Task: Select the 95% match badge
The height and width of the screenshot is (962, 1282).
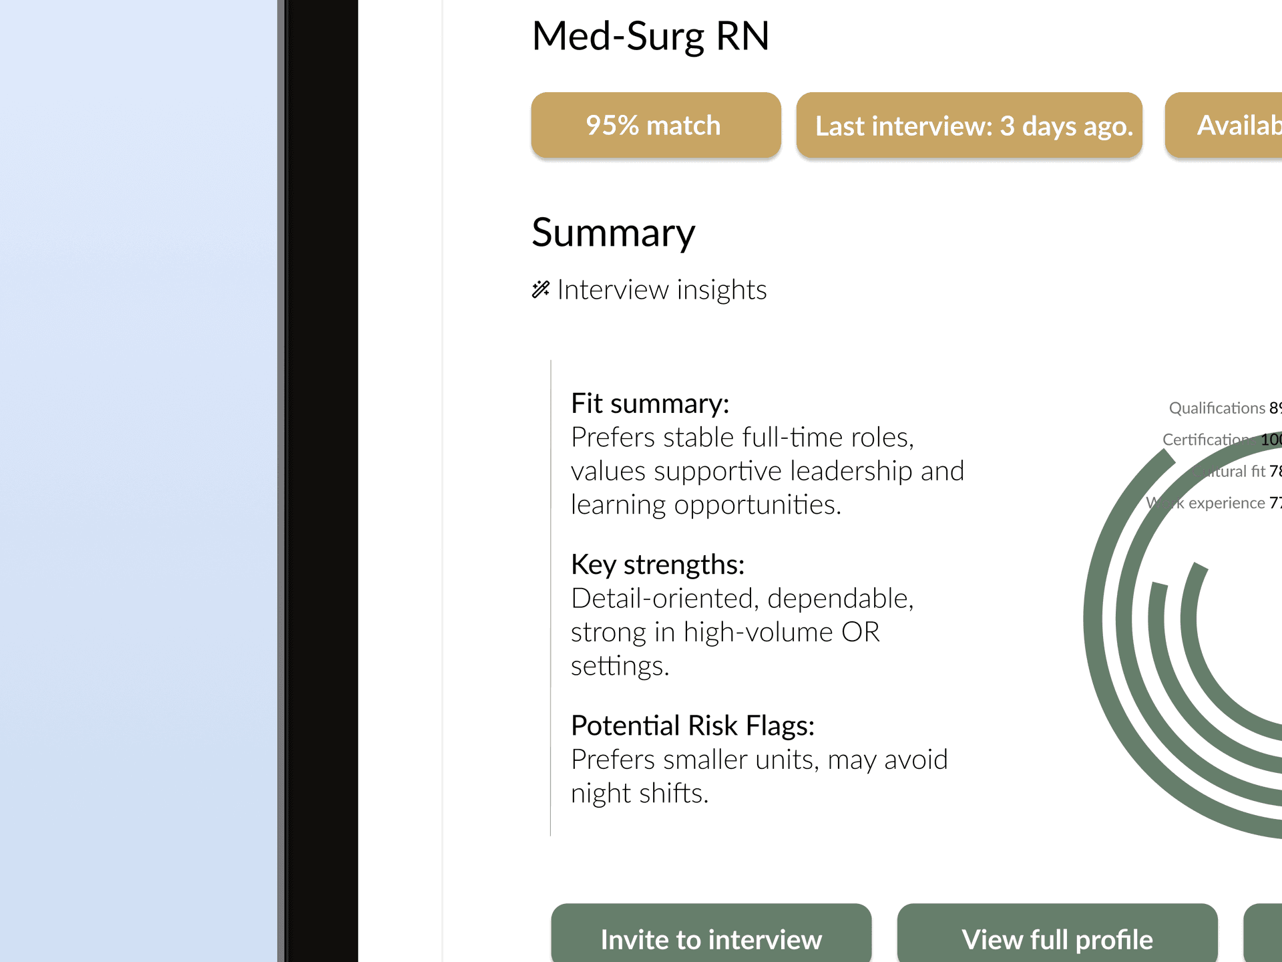Action: pos(655,125)
